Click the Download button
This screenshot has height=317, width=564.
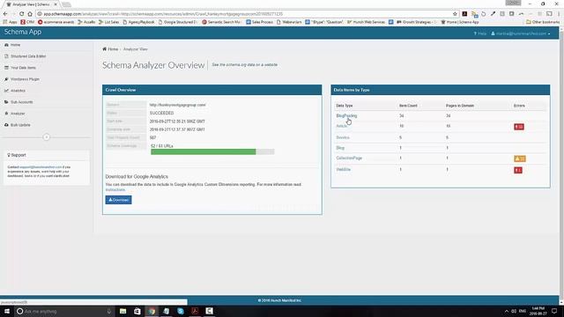pyautogui.click(x=118, y=200)
